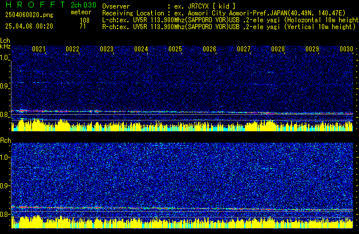This screenshot has width=359, height=234.
Task: Click the Rch channel label
Action: 6,140
